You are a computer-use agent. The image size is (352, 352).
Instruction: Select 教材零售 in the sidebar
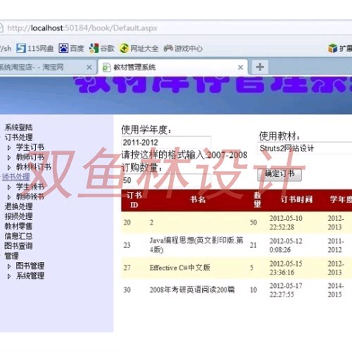(x=18, y=226)
